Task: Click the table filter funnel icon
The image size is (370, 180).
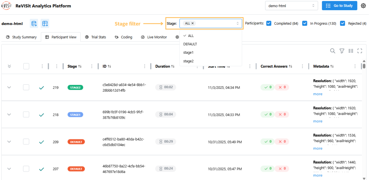Action: pyautogui.click(x=342, y=51)
